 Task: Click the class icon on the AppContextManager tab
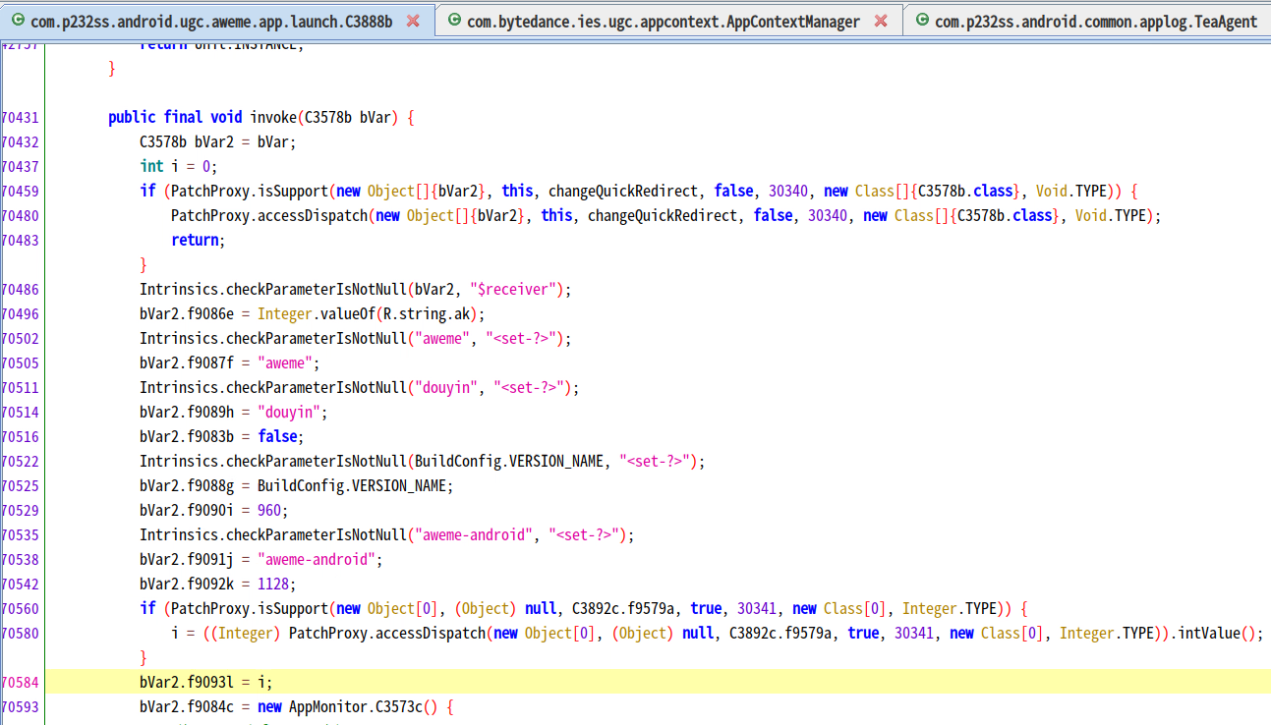click(x=453, y=21)
